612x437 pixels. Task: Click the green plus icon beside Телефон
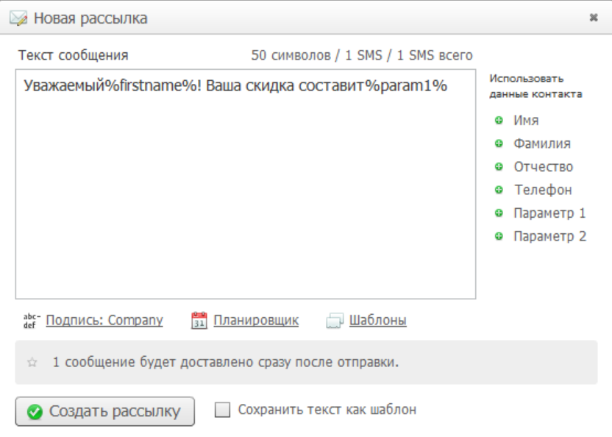(x=499, y=191)
